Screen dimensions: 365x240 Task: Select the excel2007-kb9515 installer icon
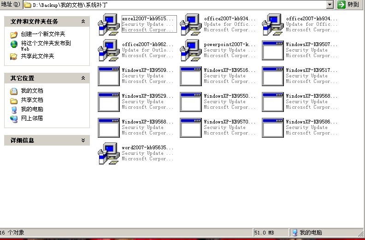point(109,24)
